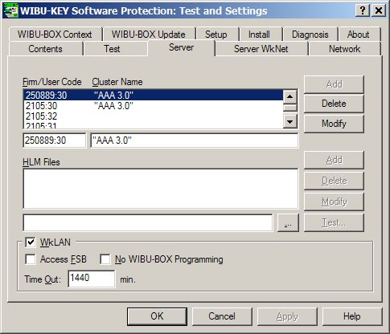Image resolution: width=390 pixels, height=334 pixels.
Task: Select the 2105:30 entry in the list
Action: pyautogui.click(x=154, y=106)
